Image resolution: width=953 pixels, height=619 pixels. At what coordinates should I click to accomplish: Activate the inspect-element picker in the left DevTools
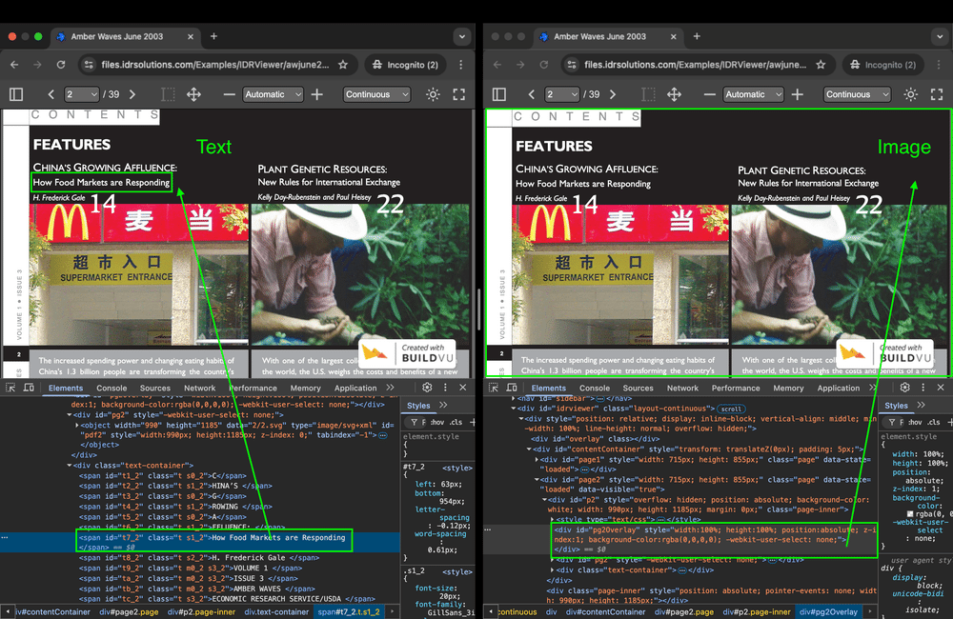(10, 388)
